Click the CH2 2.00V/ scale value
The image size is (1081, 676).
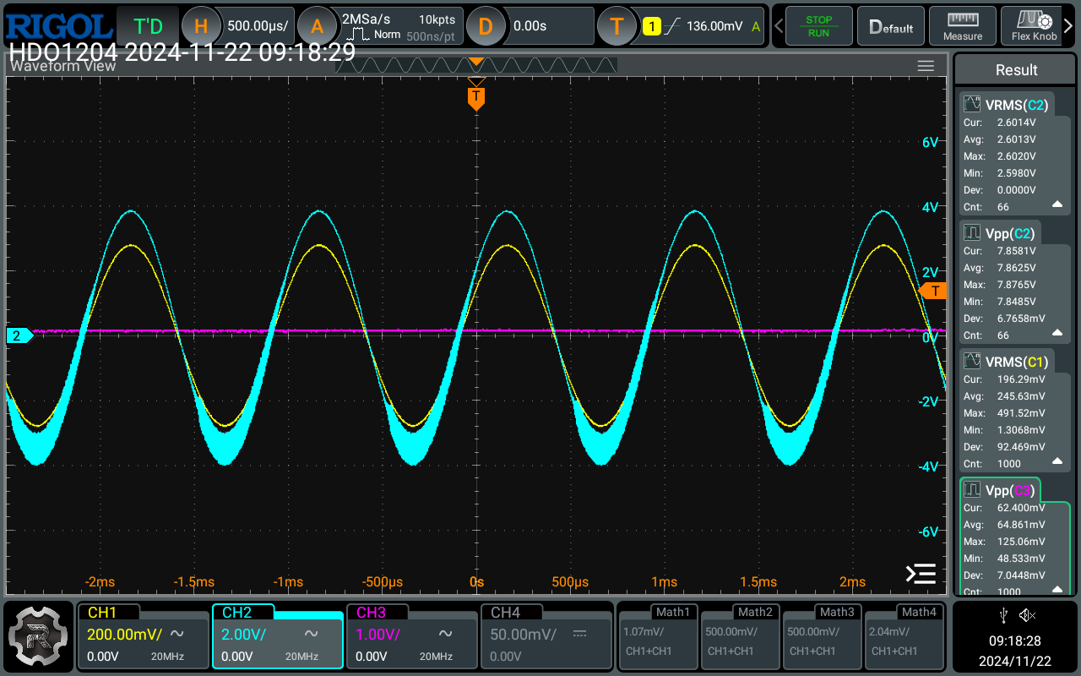[x=244, y=634]
